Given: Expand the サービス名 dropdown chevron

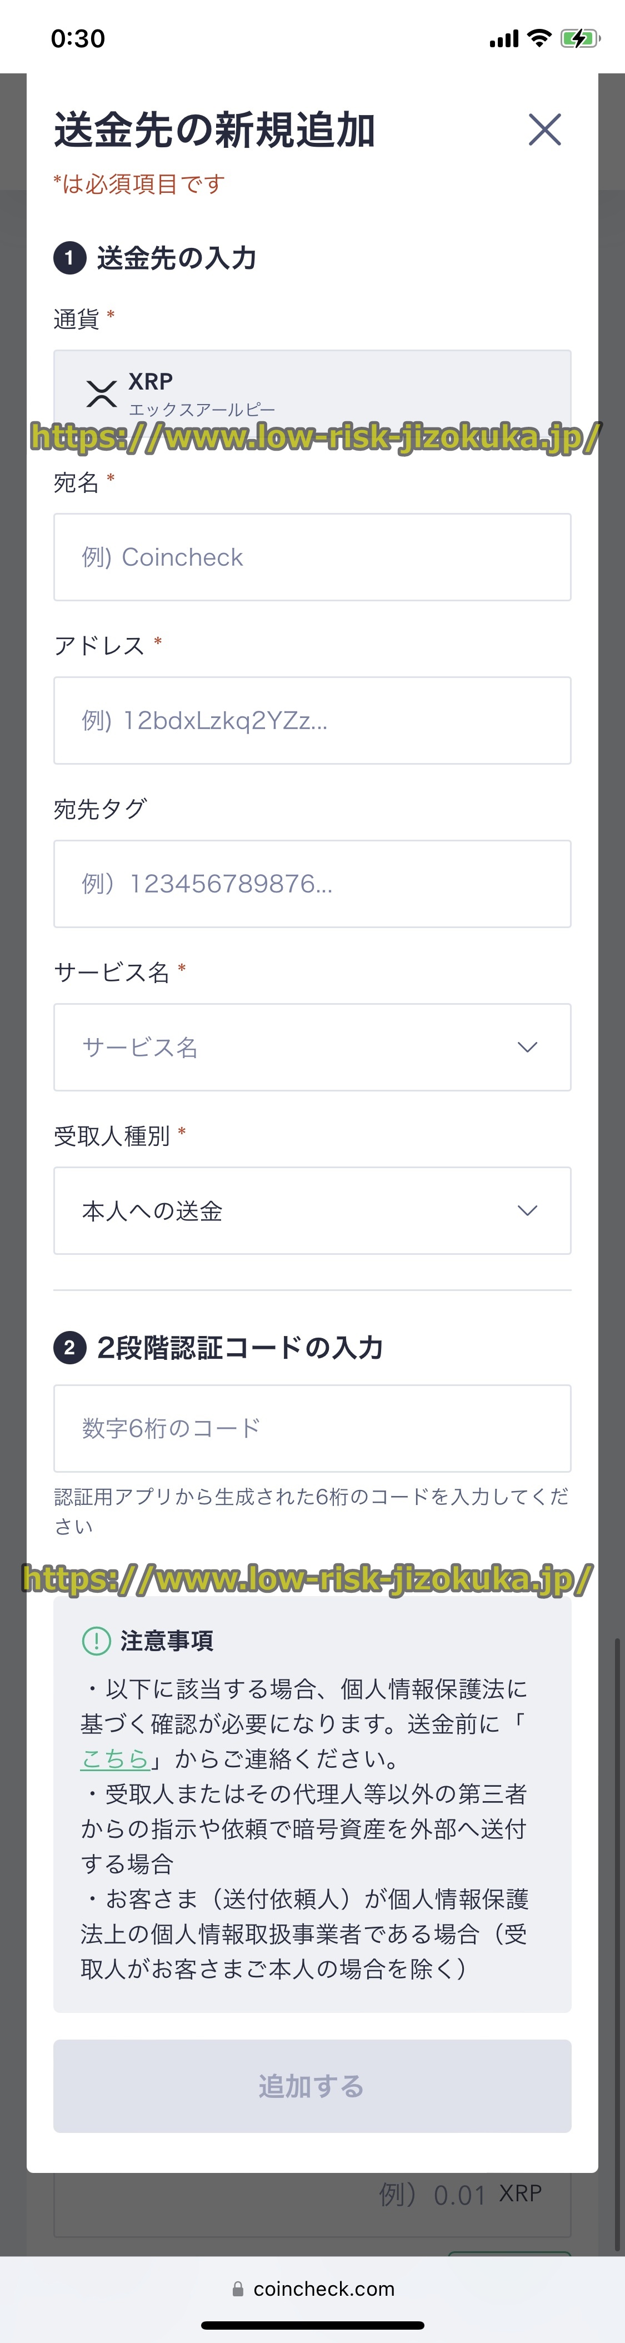Looking at the screenshot, I should (x=527, y=1047).
